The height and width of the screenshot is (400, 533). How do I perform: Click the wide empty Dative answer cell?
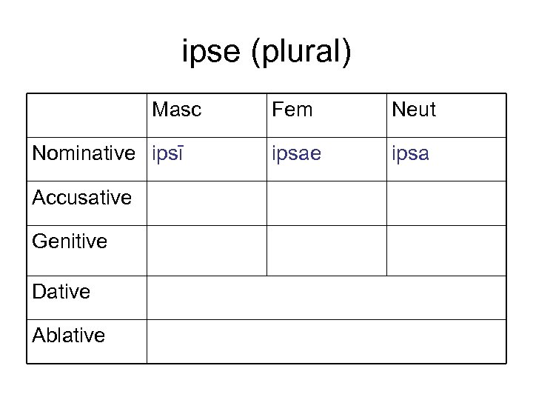[x=326, y=298]
